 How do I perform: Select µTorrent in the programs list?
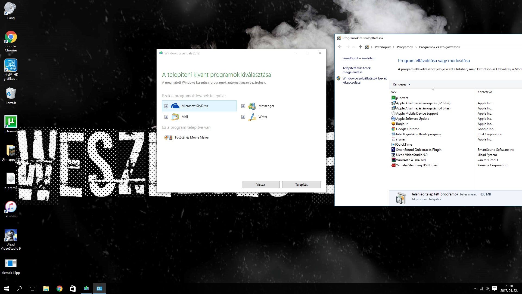402,98
